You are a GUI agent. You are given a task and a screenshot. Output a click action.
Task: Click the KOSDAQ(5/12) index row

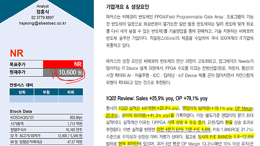[46, 118]
